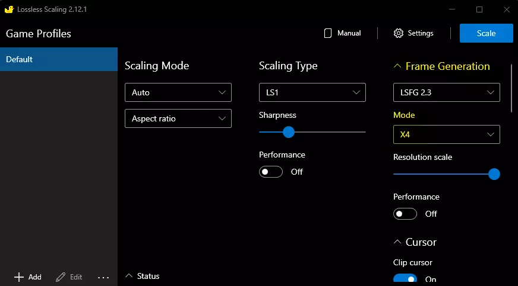Click the plus icon to add profile
Image resolution: width=518 pixels, height=286 pixels.
point(19,277)
